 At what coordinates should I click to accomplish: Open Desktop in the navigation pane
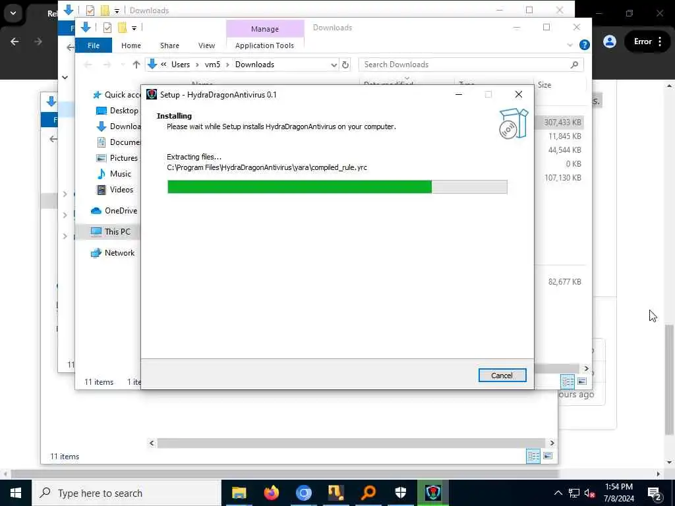click(x=117, y=111)
